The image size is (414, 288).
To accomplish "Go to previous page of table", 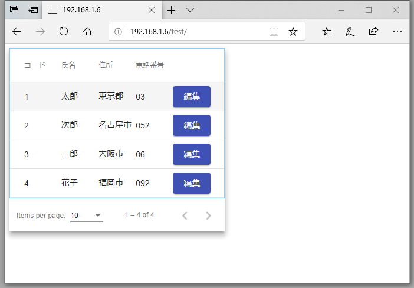I will 185,216.
